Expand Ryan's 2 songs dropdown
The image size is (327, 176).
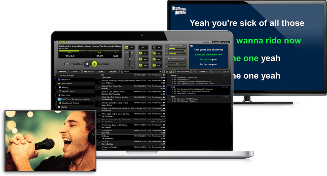point(226,97)
